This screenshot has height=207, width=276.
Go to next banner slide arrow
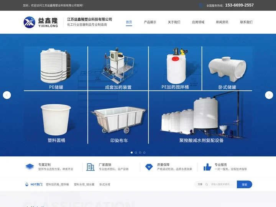click(269, 95)
